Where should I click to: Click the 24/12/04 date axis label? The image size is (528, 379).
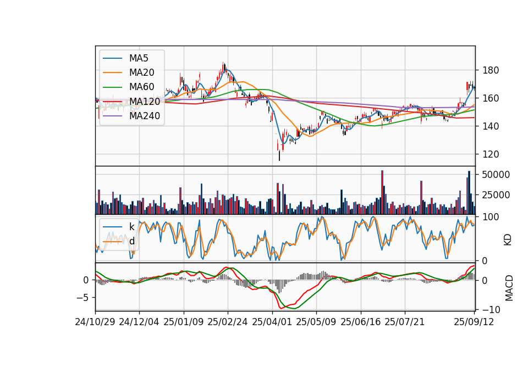point(139,322)
